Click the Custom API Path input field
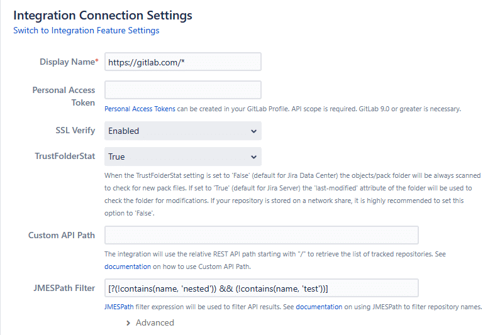Screen dimensions: 495x335 [261, 235]
